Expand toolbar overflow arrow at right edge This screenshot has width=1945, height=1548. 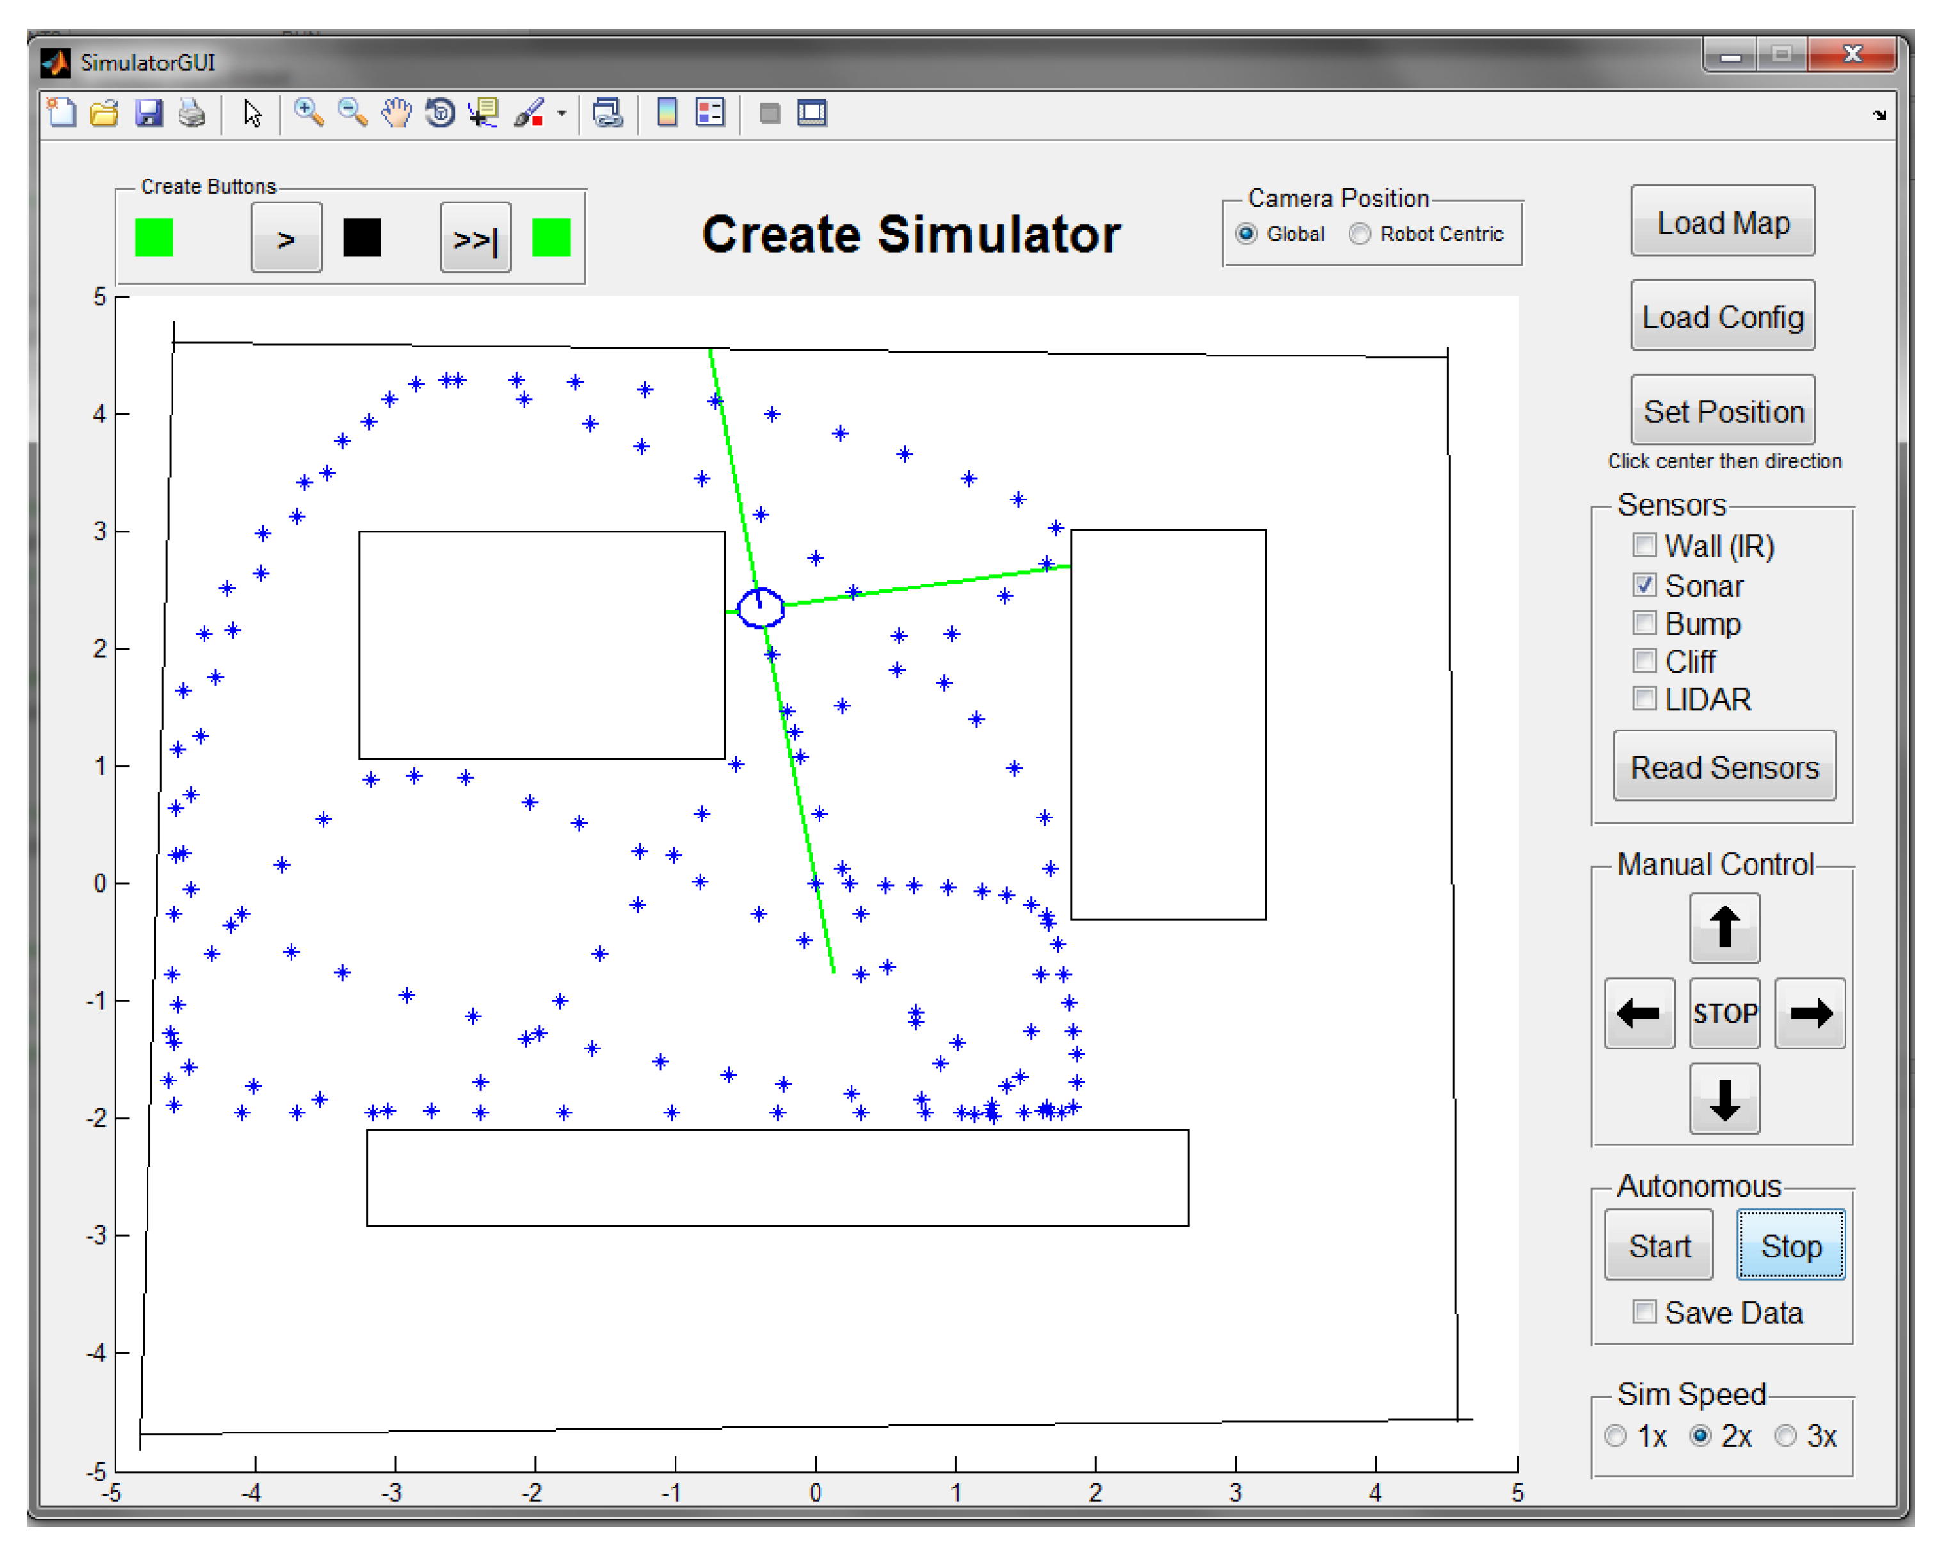1879,115
